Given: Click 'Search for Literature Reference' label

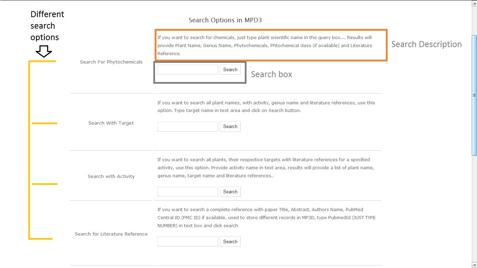Looking at the screenshot, I should click(111, 234).
